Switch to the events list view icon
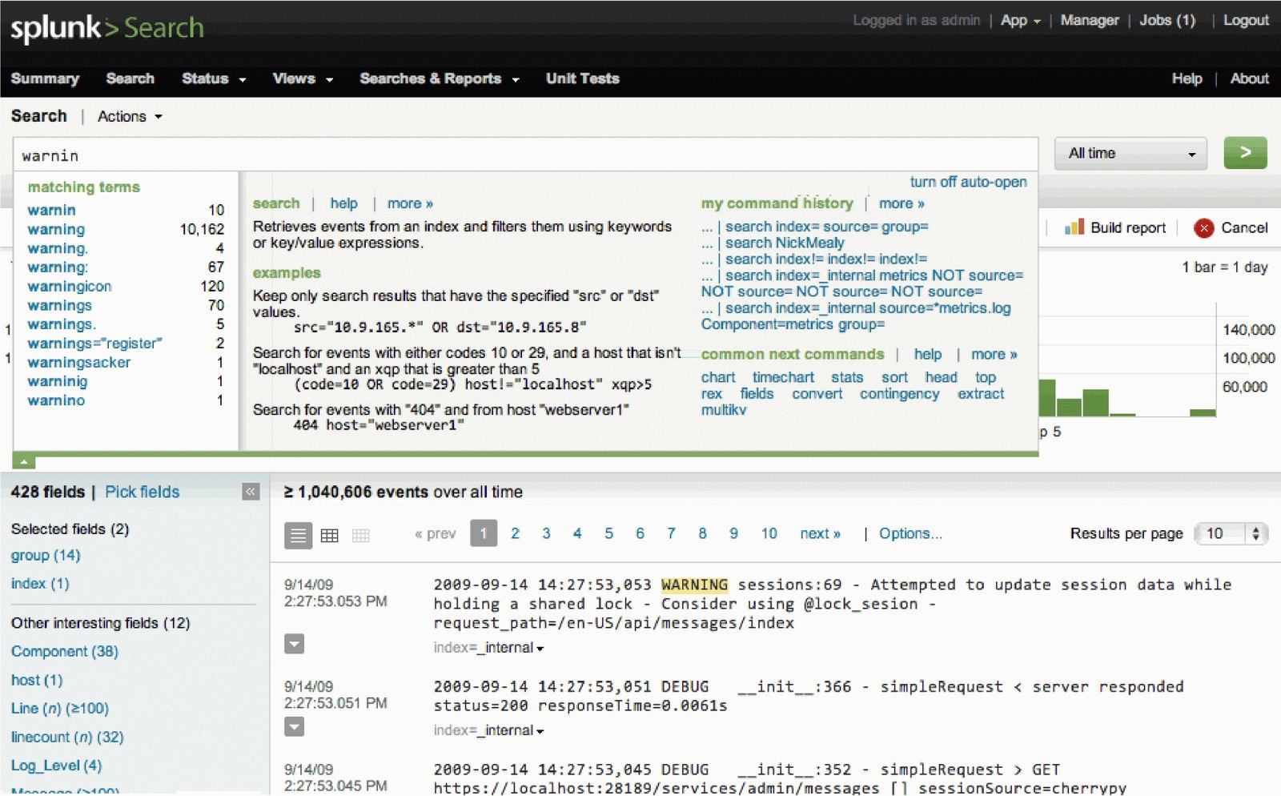This screenshot has height=796, width=1281. (x=299, y=535)
